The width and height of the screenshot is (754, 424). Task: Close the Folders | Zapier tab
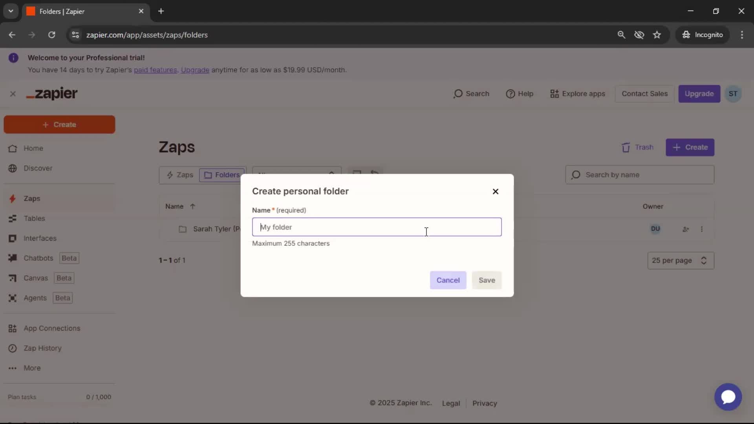(x=141, y=11)
